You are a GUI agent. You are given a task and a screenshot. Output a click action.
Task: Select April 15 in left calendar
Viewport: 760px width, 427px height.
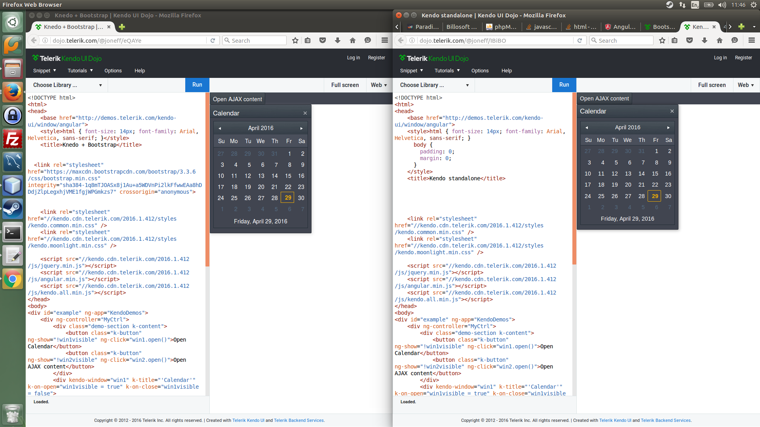(x=288, y=176)
